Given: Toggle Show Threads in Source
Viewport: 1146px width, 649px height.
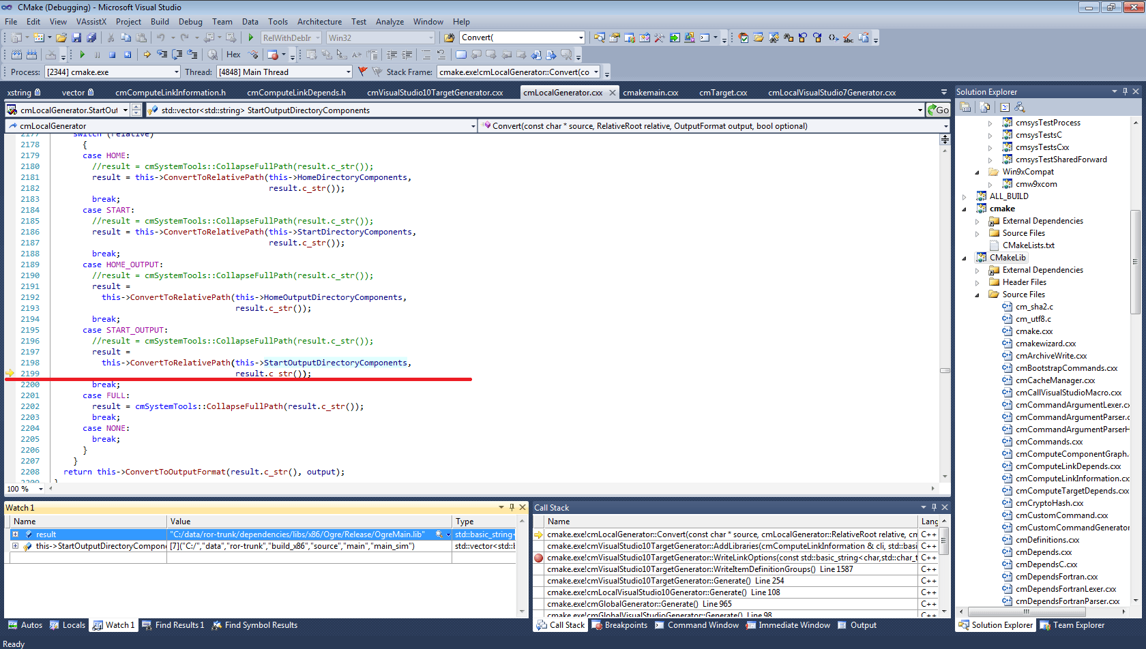Looking at the screenshot, I should click(253, 55).
